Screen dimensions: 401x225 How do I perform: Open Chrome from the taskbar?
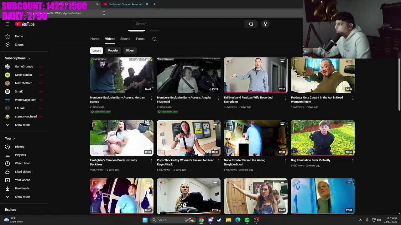[x=201, y=220]
